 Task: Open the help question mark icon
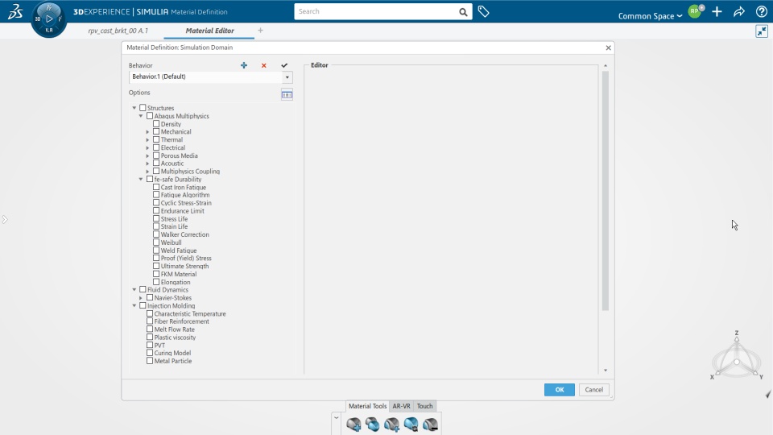[761, 12]
